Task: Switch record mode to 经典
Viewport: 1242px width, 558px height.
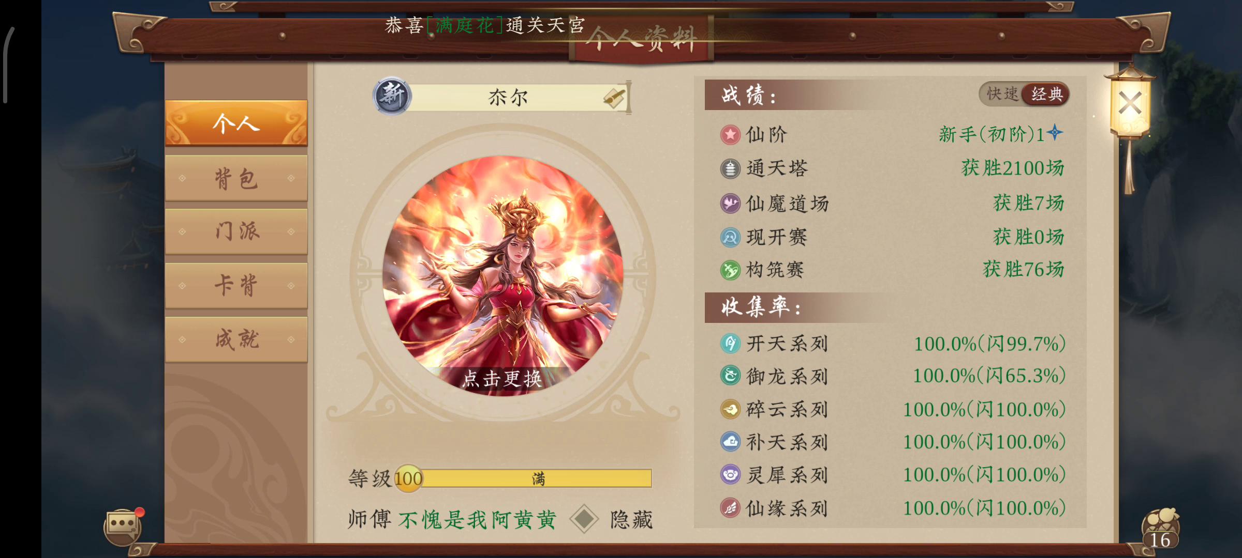Action: click(x=1046, y=94)
